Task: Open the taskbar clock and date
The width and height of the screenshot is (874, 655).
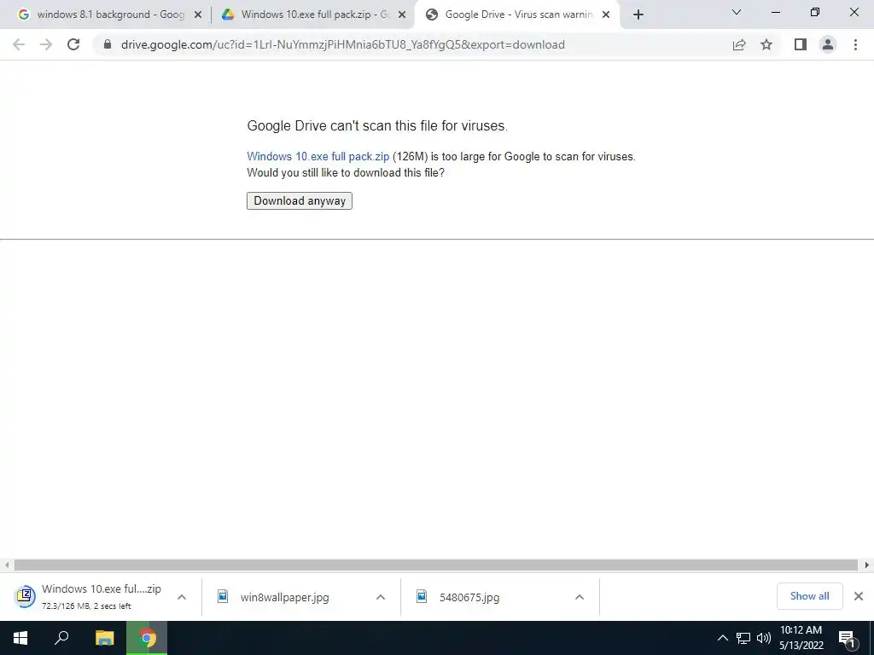Action: [x=801, y=638]
